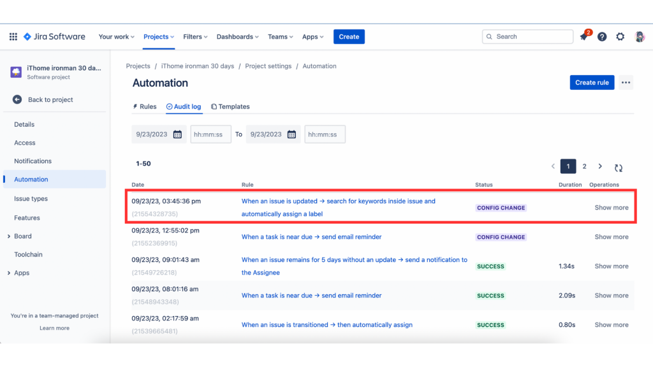Viewport: 653px width, 367px height.
Task: Click the refresh audit log icon
Action: click(x=619, y=168)
